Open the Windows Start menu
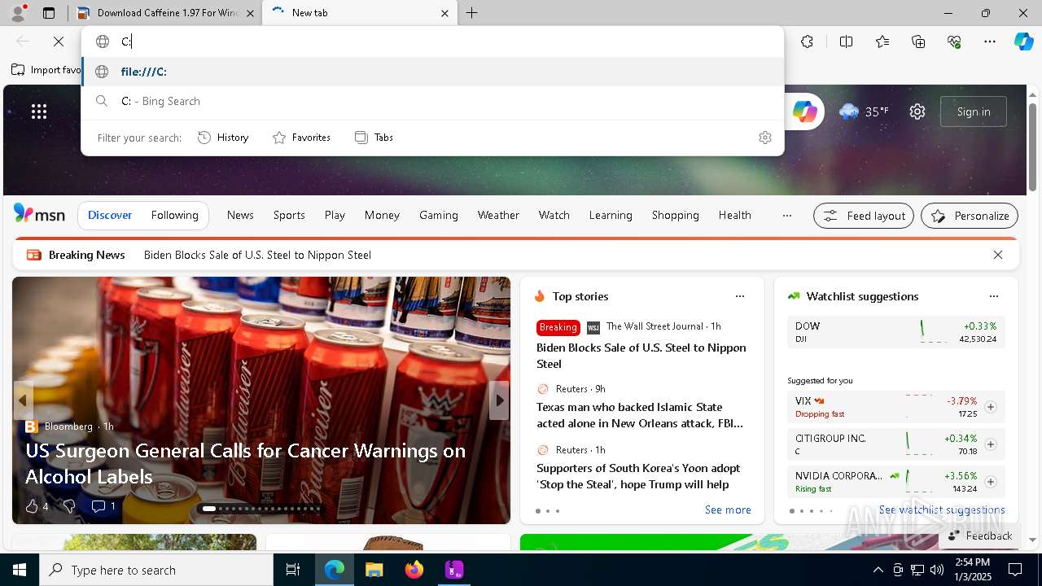The width and height of the screenshot is (1042, 586). click(x=20, y=570)
